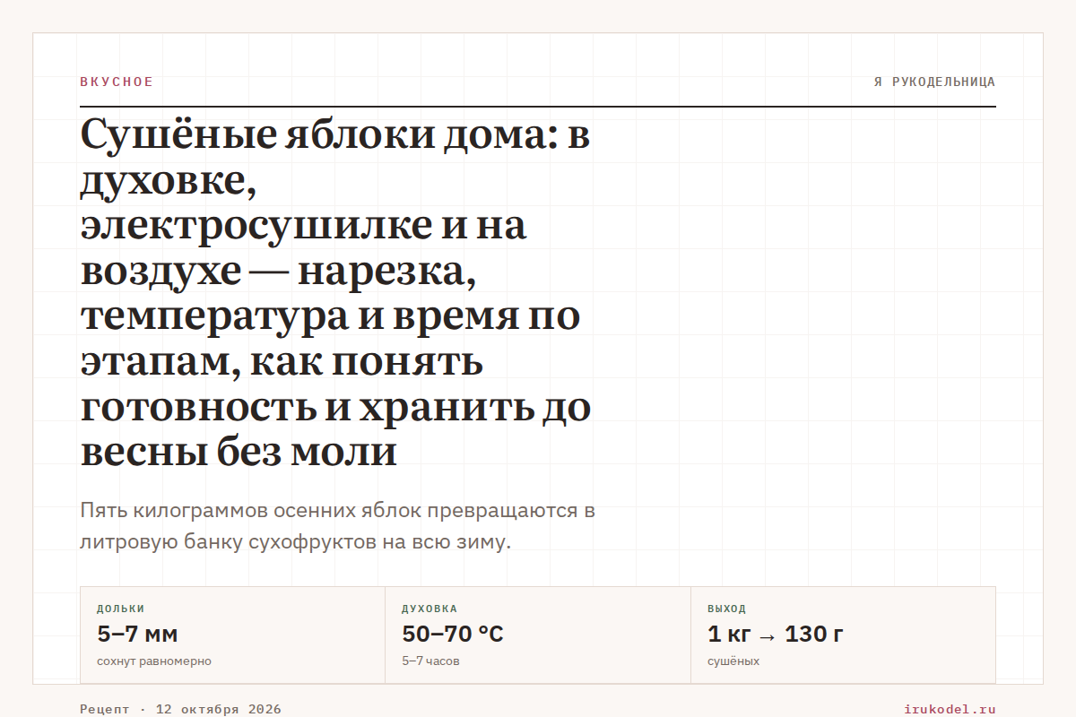Select the 1 кг → 130 г value
The width and height of the screenshot is (1076, 717).
coord(776,635)
